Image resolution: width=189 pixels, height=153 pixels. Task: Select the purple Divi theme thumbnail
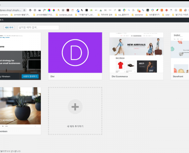pos(75,52)
